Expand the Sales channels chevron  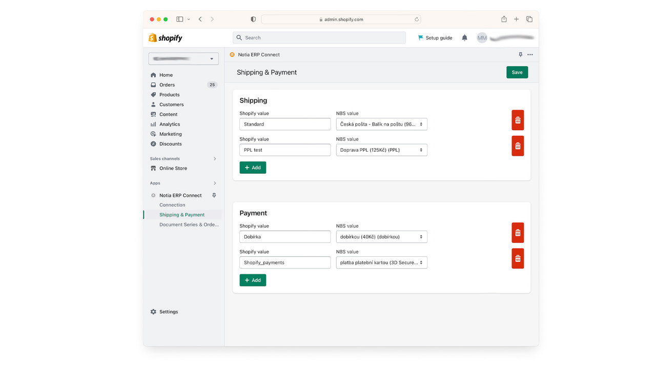coord(215,158)
